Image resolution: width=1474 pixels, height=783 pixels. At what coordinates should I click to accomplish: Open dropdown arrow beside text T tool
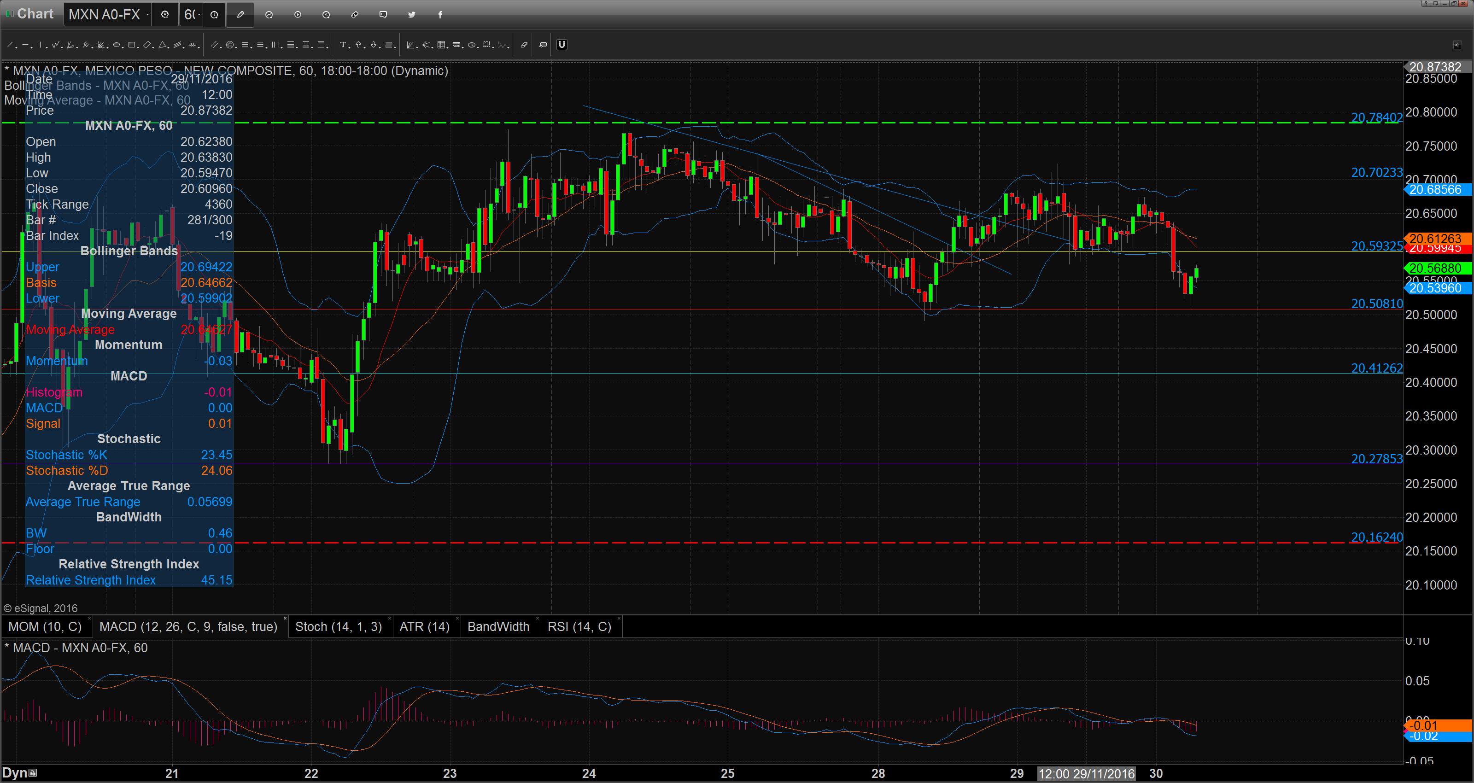click(350, 47)
